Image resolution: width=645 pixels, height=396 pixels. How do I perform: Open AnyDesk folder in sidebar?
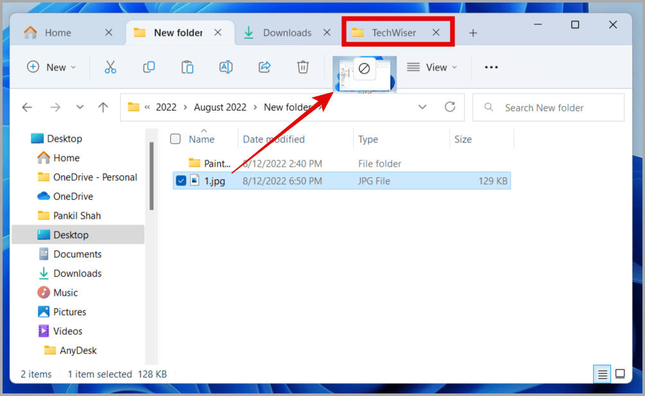[x=78, y=350]
